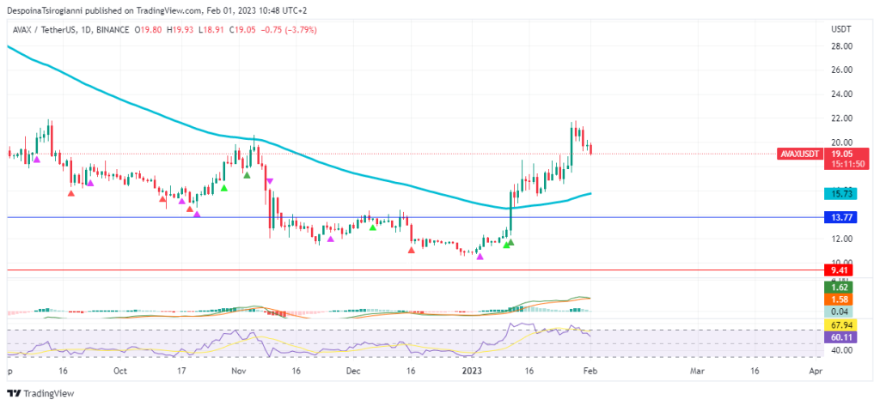
Task: Click the green 1.62 MACD value tag
Action: pos(837,287)
